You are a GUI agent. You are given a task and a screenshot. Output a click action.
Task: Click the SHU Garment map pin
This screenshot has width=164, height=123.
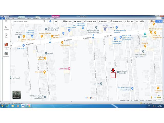45,97
